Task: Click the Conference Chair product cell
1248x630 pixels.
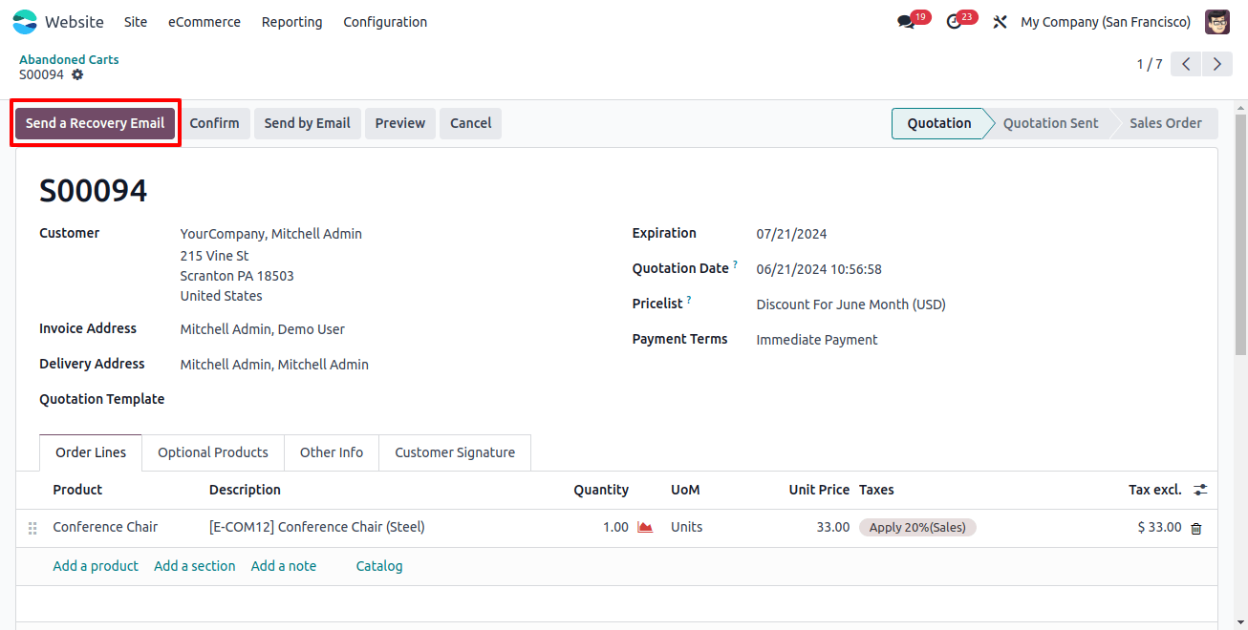Action: pos(105,527)
